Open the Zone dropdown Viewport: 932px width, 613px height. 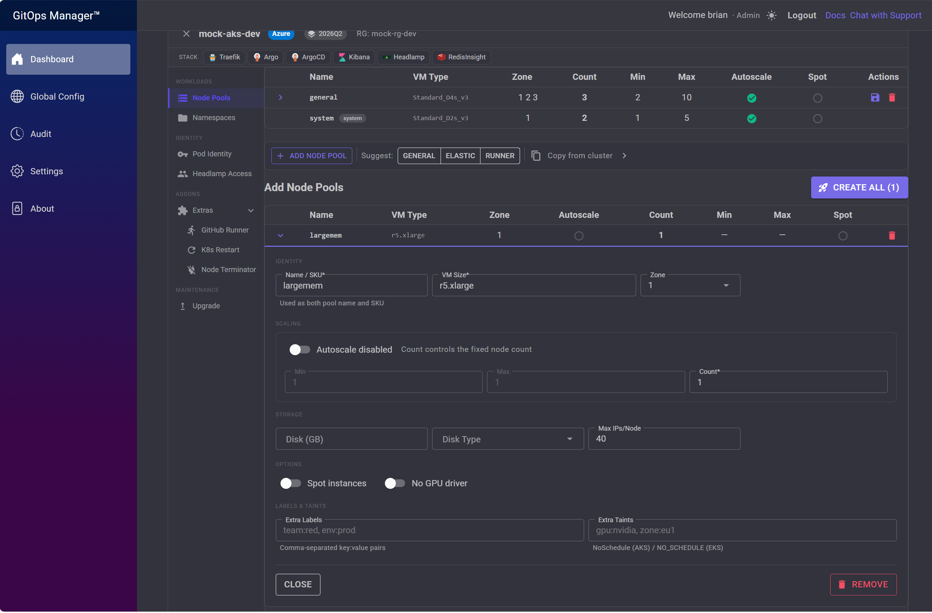(690, 285)
